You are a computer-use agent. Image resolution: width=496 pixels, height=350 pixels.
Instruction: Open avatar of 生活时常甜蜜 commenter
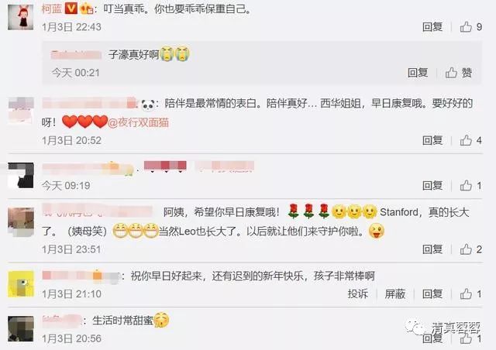coord(21,329)
